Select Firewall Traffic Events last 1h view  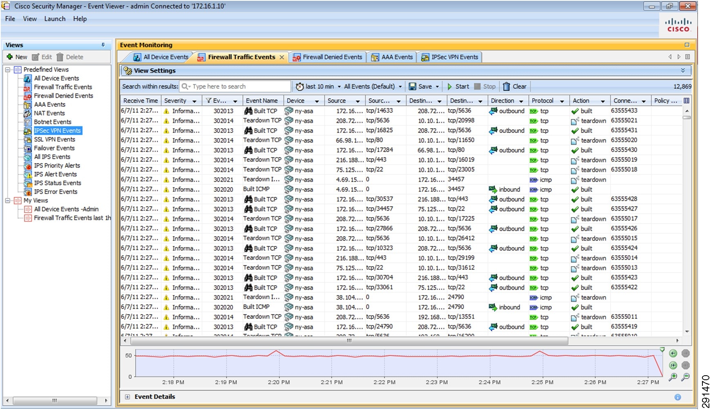tap(72, 218)
